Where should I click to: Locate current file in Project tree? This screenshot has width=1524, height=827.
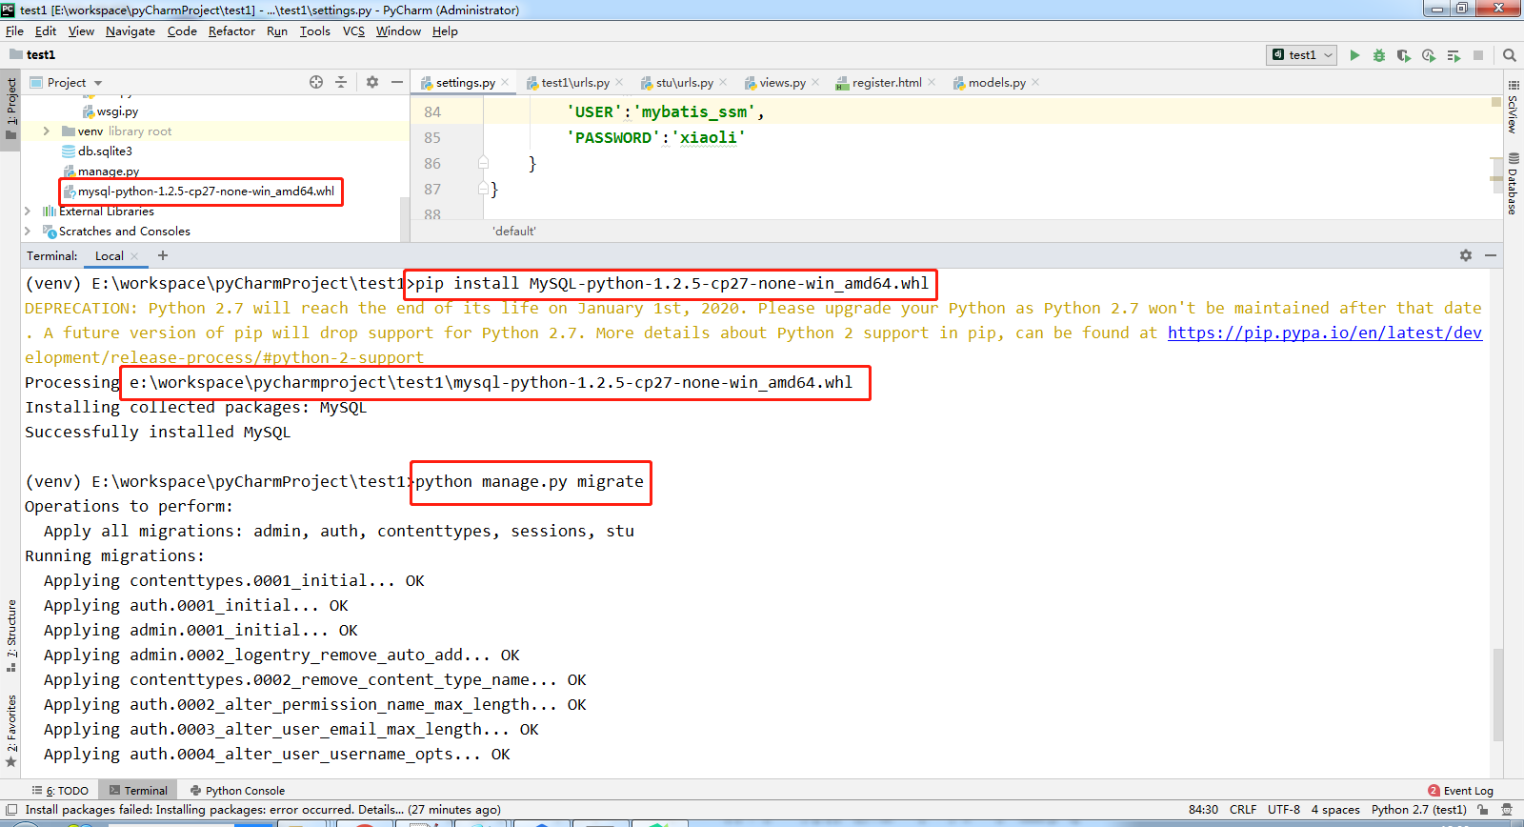coord(316,82)
